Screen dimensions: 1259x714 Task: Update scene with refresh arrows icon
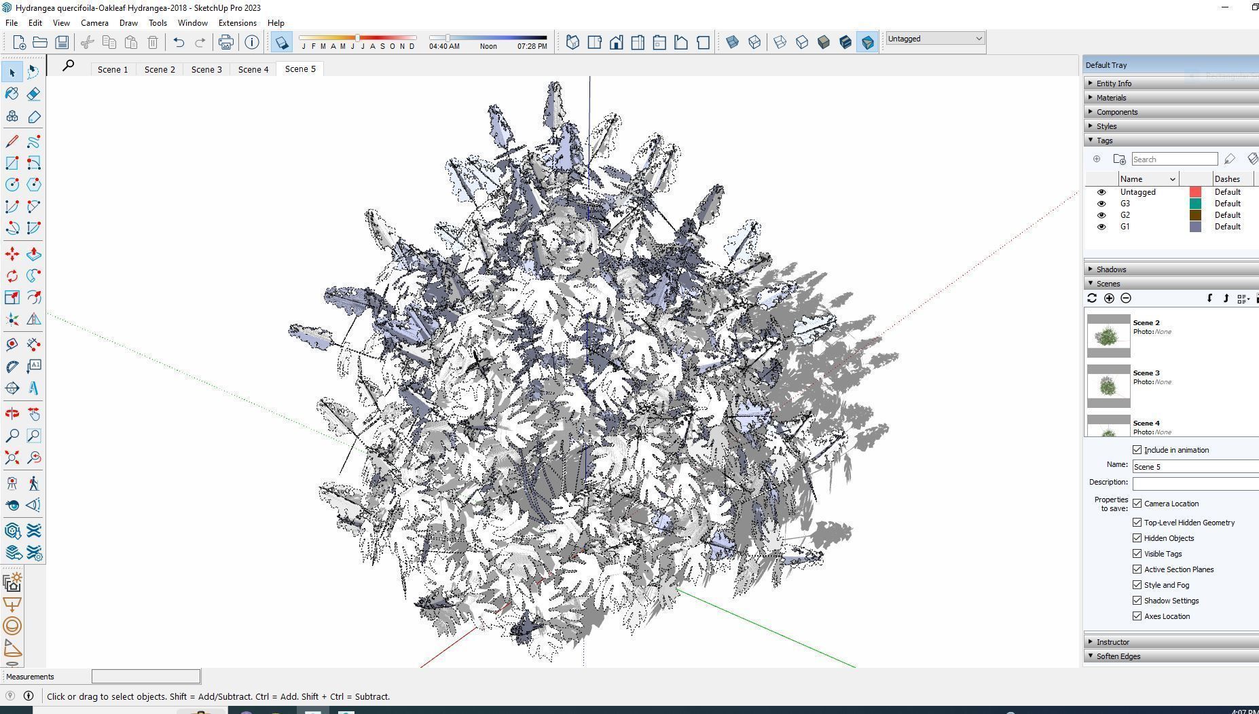tap(1092, 299)
